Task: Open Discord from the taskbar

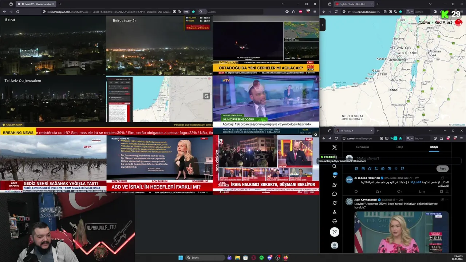Action: point(269,258)
